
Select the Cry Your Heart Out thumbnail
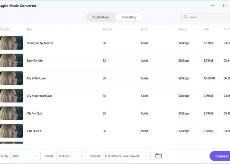tap(11, 95)
